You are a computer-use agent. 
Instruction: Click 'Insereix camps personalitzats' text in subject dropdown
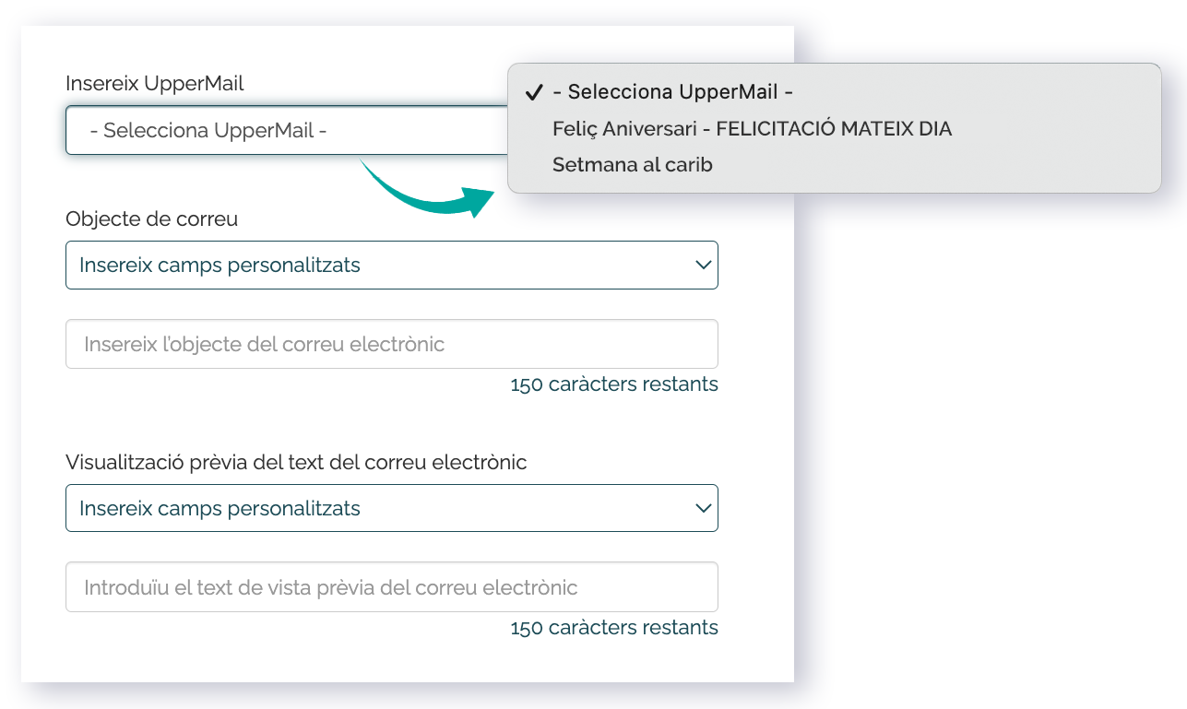pos(220,266)
